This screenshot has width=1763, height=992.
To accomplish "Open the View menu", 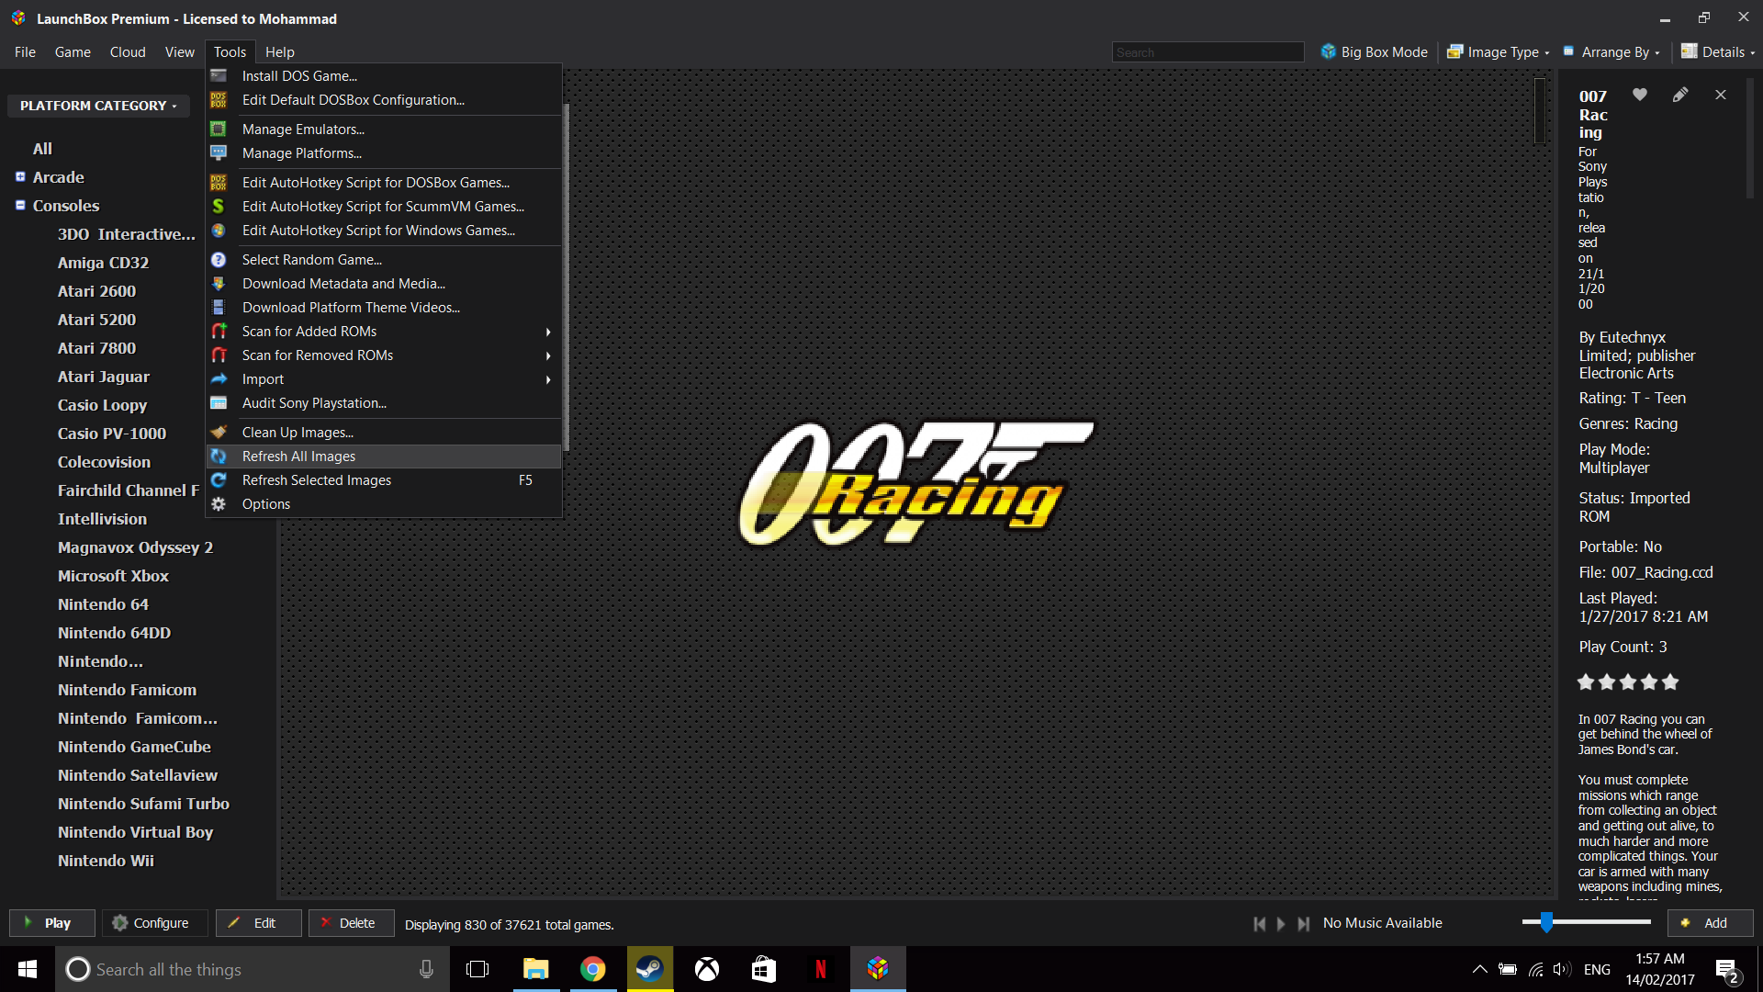I will (x=179, y=52).
